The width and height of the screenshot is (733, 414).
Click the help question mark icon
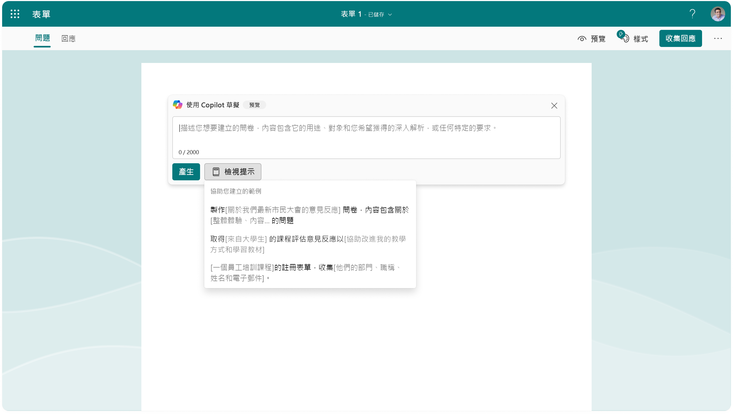coord(692,14)
